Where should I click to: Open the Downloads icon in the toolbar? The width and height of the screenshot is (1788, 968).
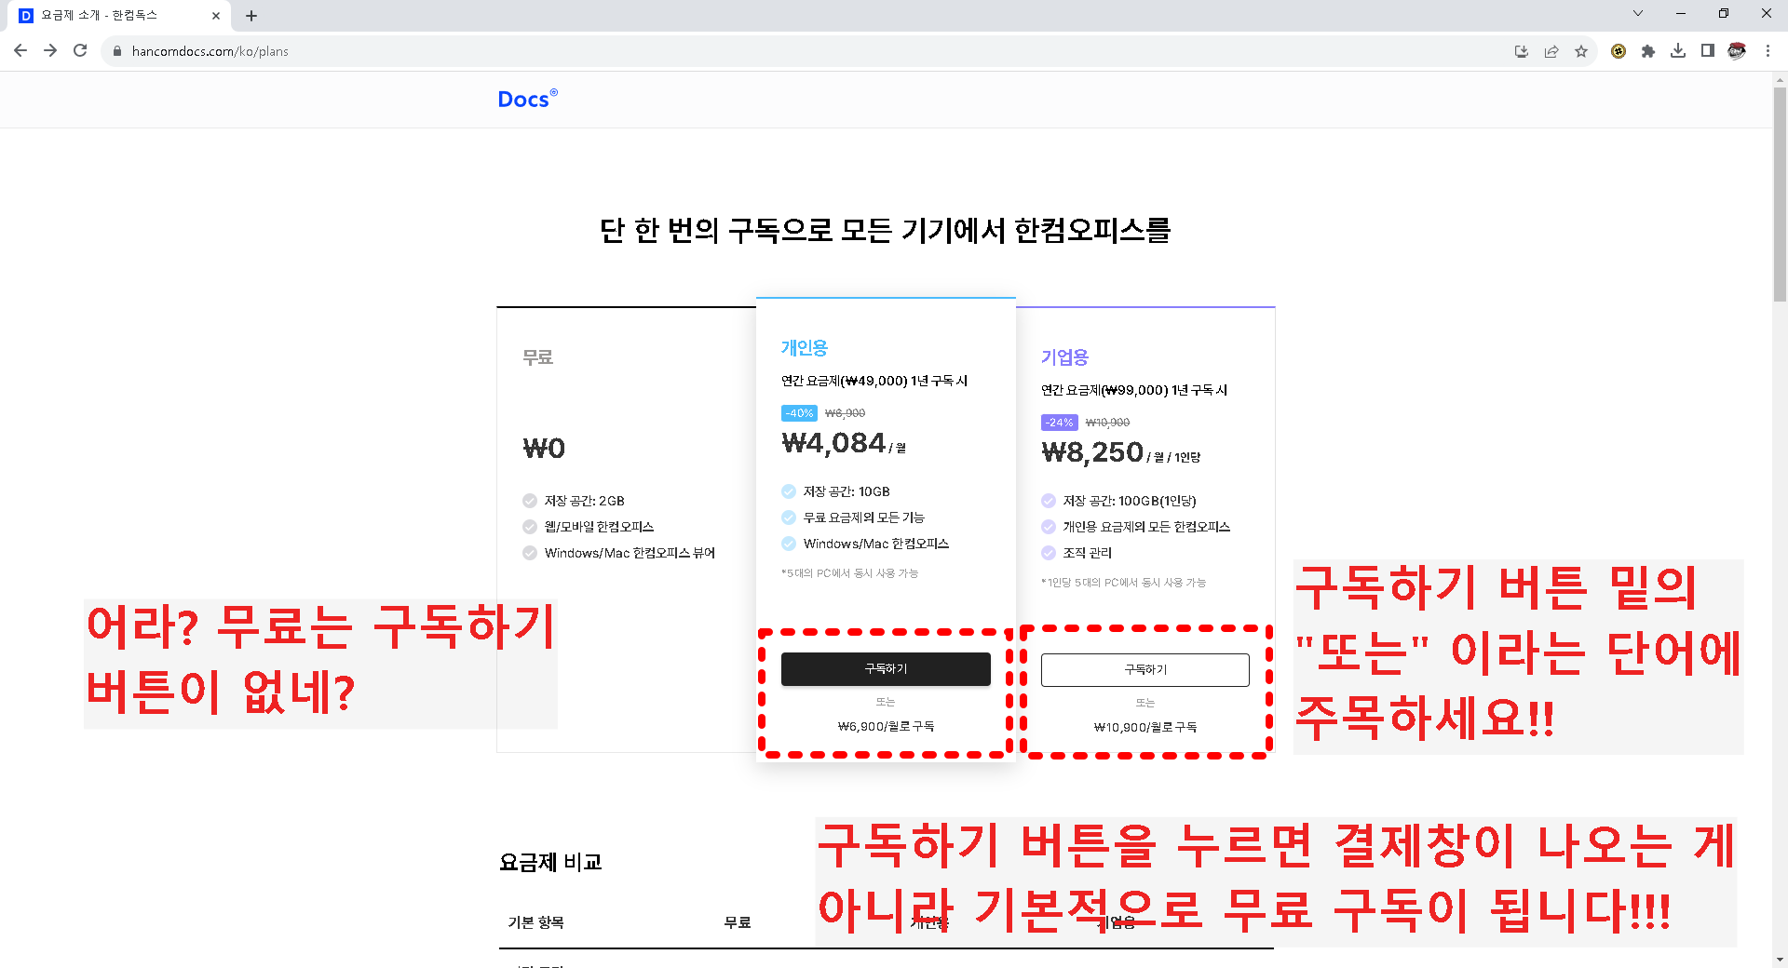coord(1679,51)
